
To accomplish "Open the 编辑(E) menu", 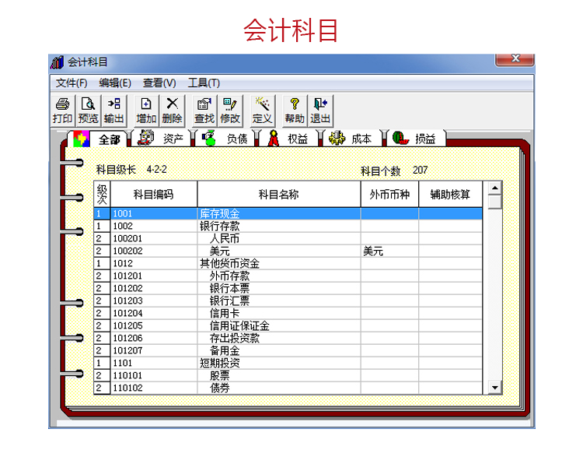I will click(115, 83).
